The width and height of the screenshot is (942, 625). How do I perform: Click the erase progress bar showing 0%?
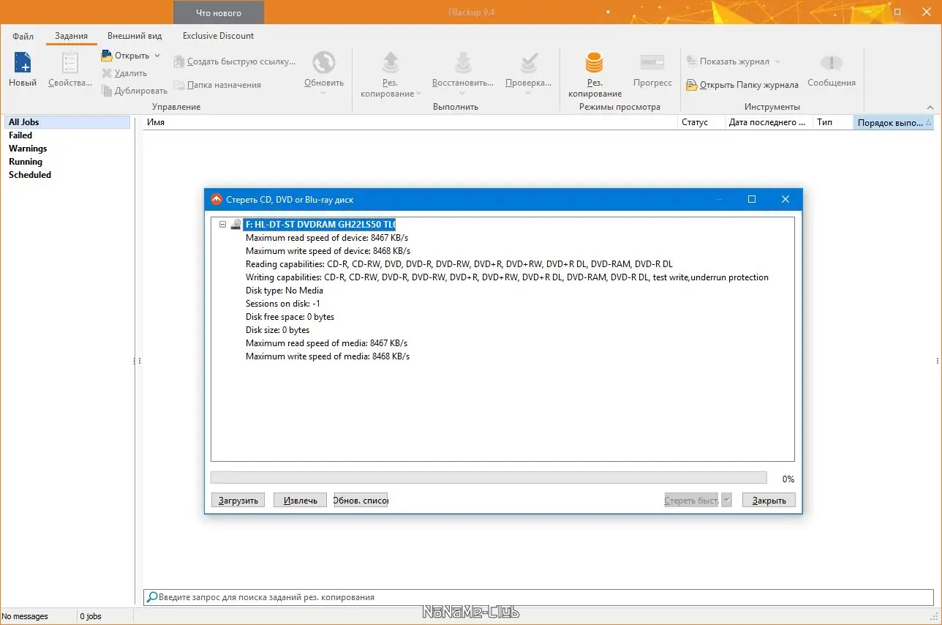pos(489,478)
